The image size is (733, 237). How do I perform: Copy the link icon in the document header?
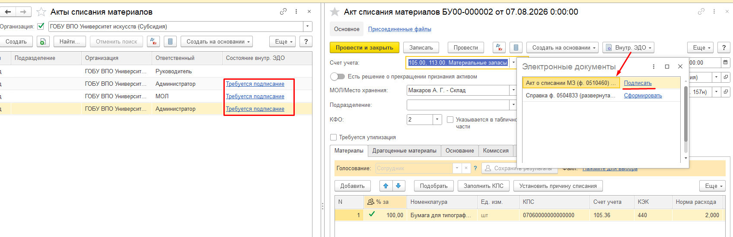coord(701,12)
